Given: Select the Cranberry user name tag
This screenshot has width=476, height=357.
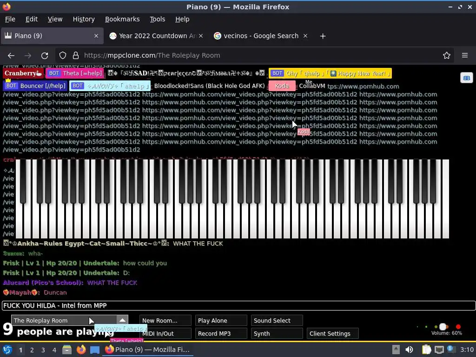Looking at the screenshot, I should point(23,73).
